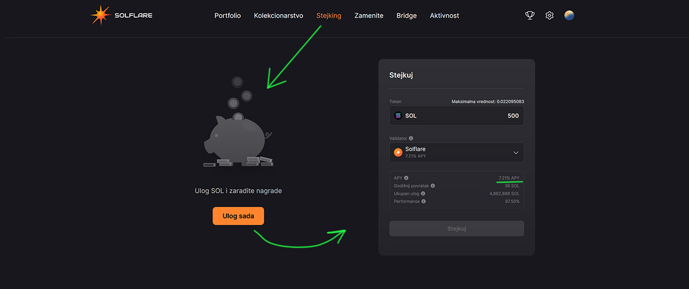This screenshot has width=689, height=289.
Task: Click info icon beside Godišnji povratak
Action: [x=433, y=186]
